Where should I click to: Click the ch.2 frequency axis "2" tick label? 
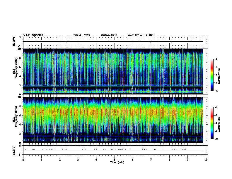[x=20, y=134]
